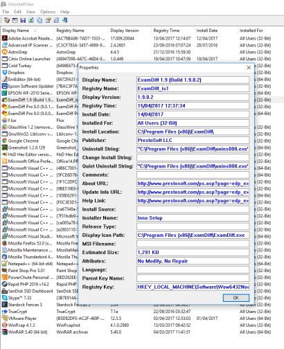Click the Greenshot 1.2.9.129 row icon

tap(4, 147)
